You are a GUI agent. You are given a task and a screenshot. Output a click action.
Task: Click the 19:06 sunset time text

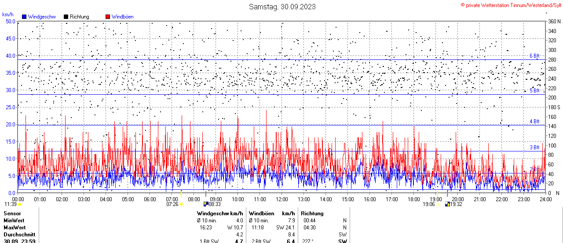(429, 204)
